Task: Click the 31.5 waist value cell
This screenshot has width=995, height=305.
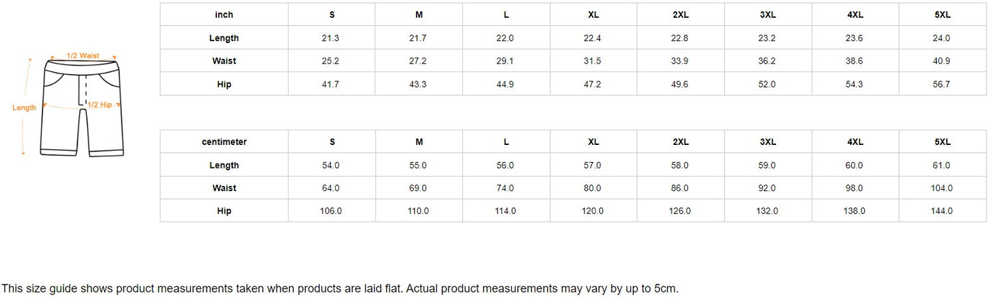Action: coord(592,61)
